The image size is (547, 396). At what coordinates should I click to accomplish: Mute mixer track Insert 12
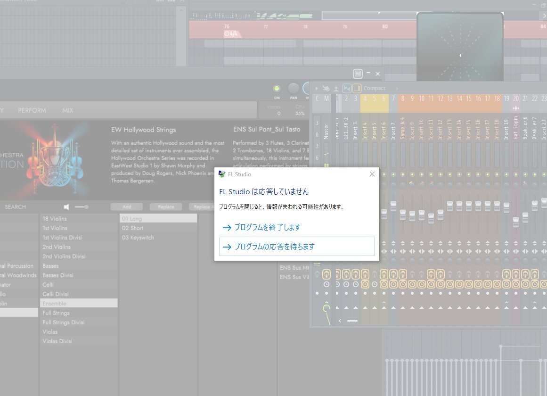(x=441, y=174)
